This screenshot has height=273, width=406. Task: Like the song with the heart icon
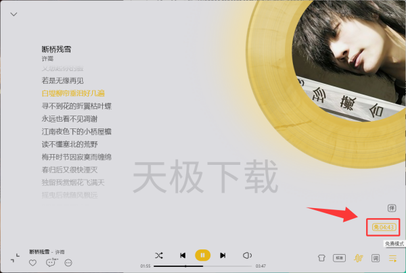coord(32,263)
